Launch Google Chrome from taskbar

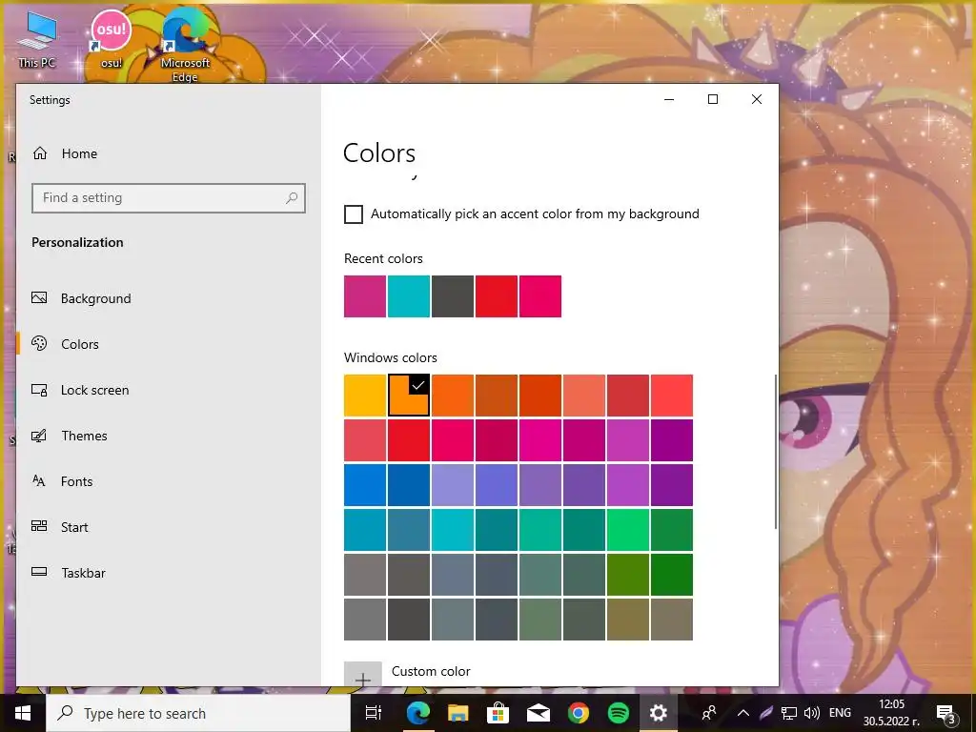point(579,713)
